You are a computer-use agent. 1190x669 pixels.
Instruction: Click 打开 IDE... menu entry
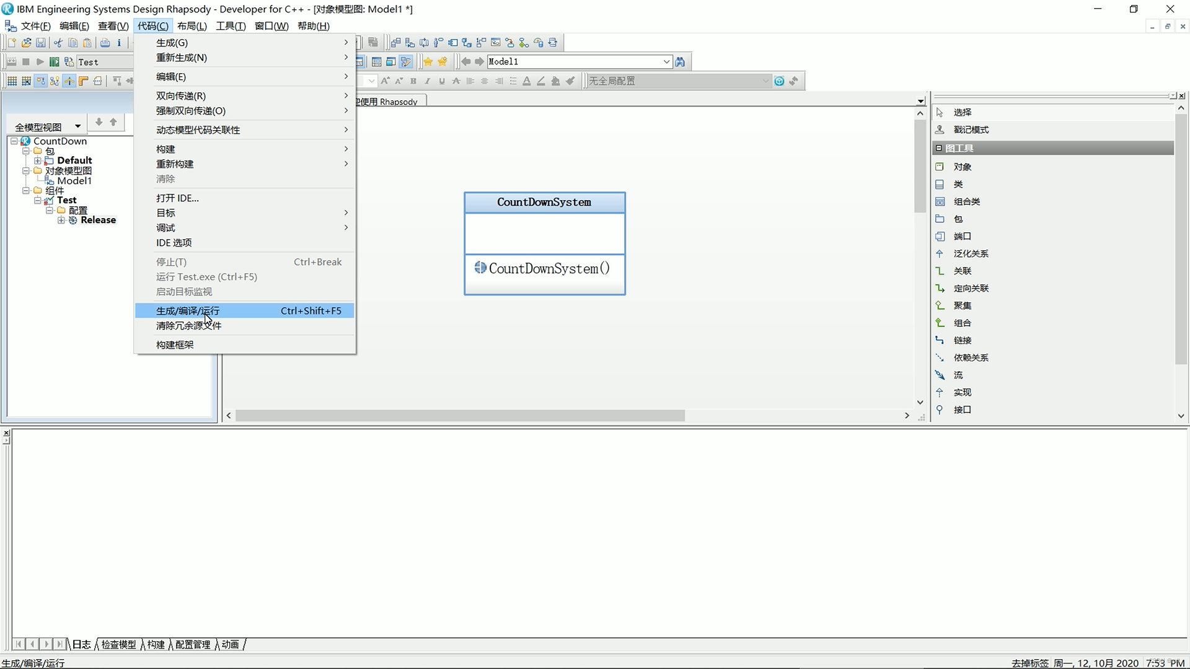click(177, 198)
